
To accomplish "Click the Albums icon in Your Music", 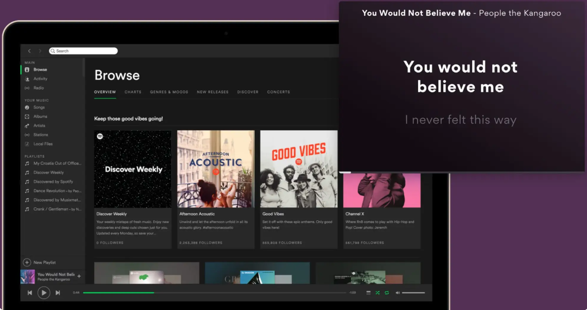I will tap(27, 116).
